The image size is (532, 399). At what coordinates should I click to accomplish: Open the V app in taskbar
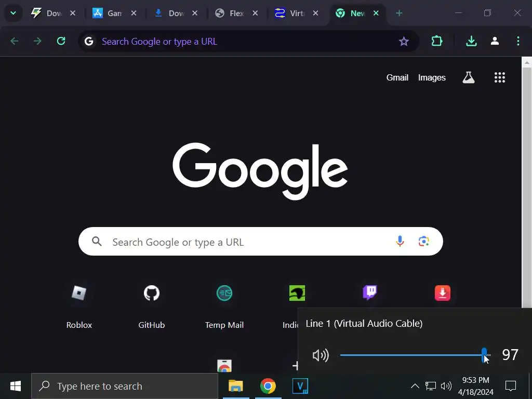300,386
